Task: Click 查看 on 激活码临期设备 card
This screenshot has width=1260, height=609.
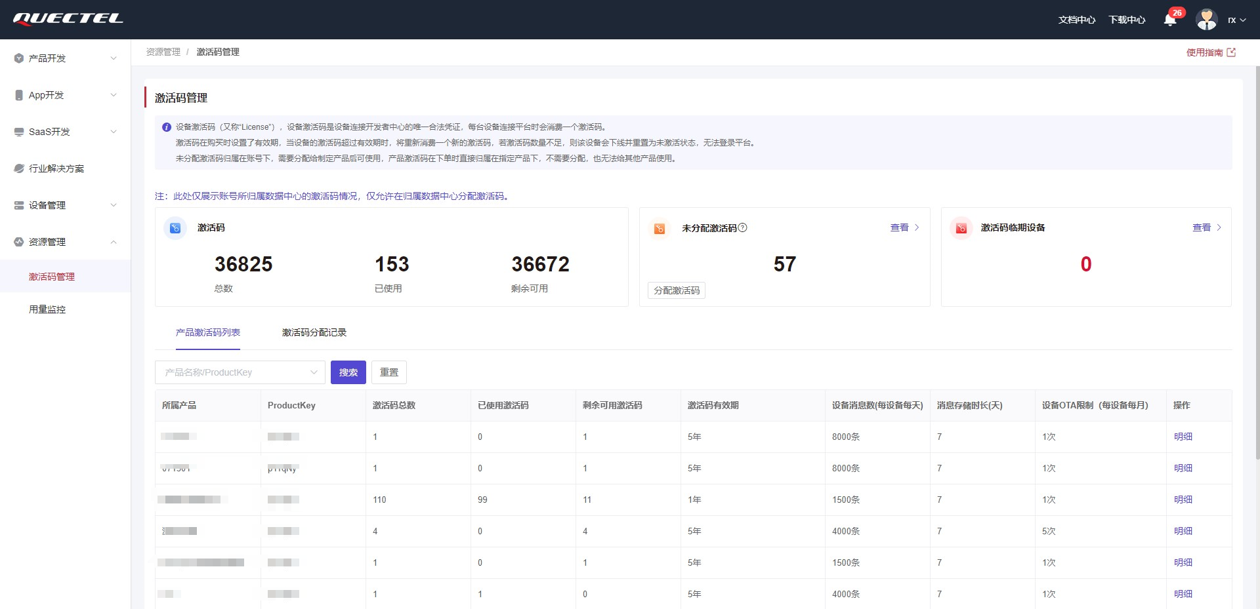Action: point(1202,227)
